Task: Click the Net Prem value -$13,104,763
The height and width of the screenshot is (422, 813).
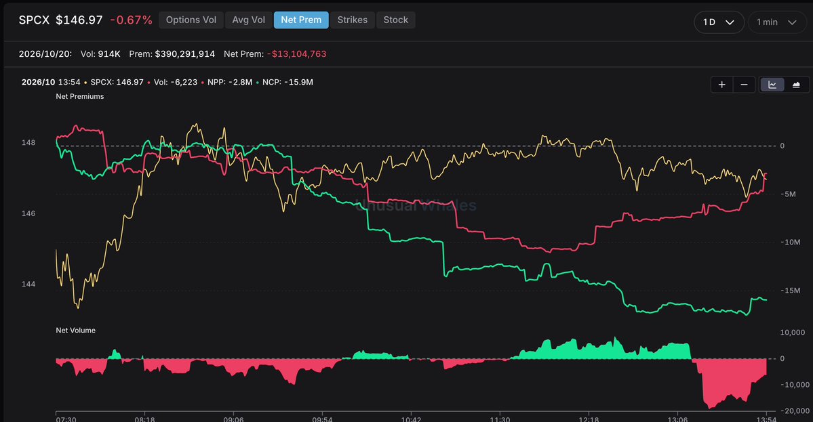Action: (296, 54)
